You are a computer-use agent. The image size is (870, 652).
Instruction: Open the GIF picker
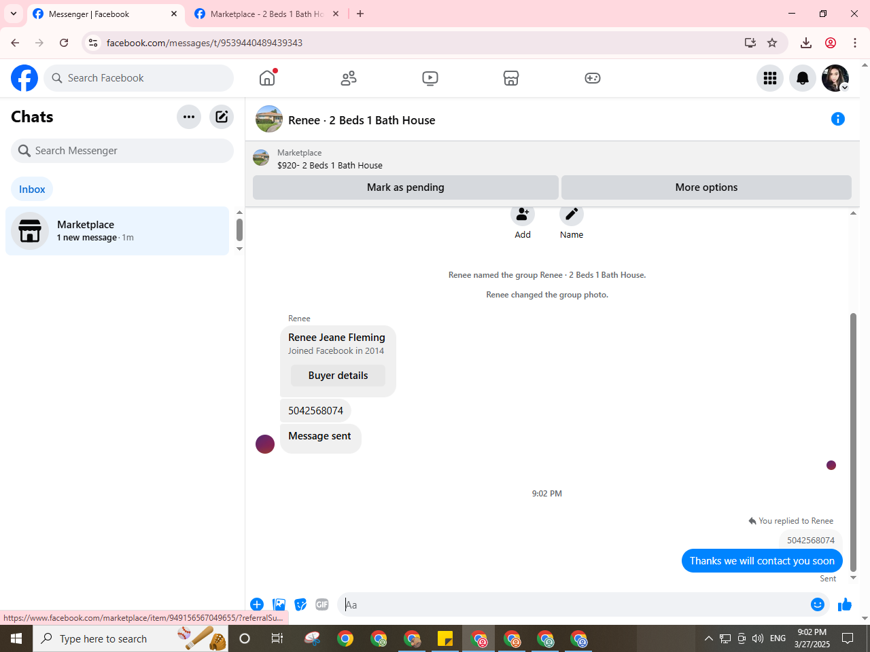322,604
